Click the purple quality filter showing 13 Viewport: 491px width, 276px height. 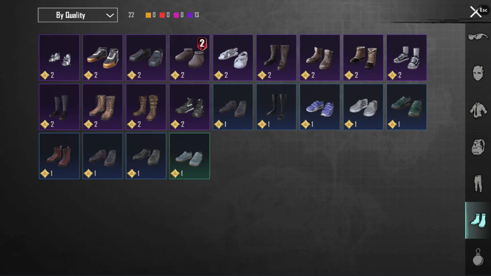coord(193,15)
